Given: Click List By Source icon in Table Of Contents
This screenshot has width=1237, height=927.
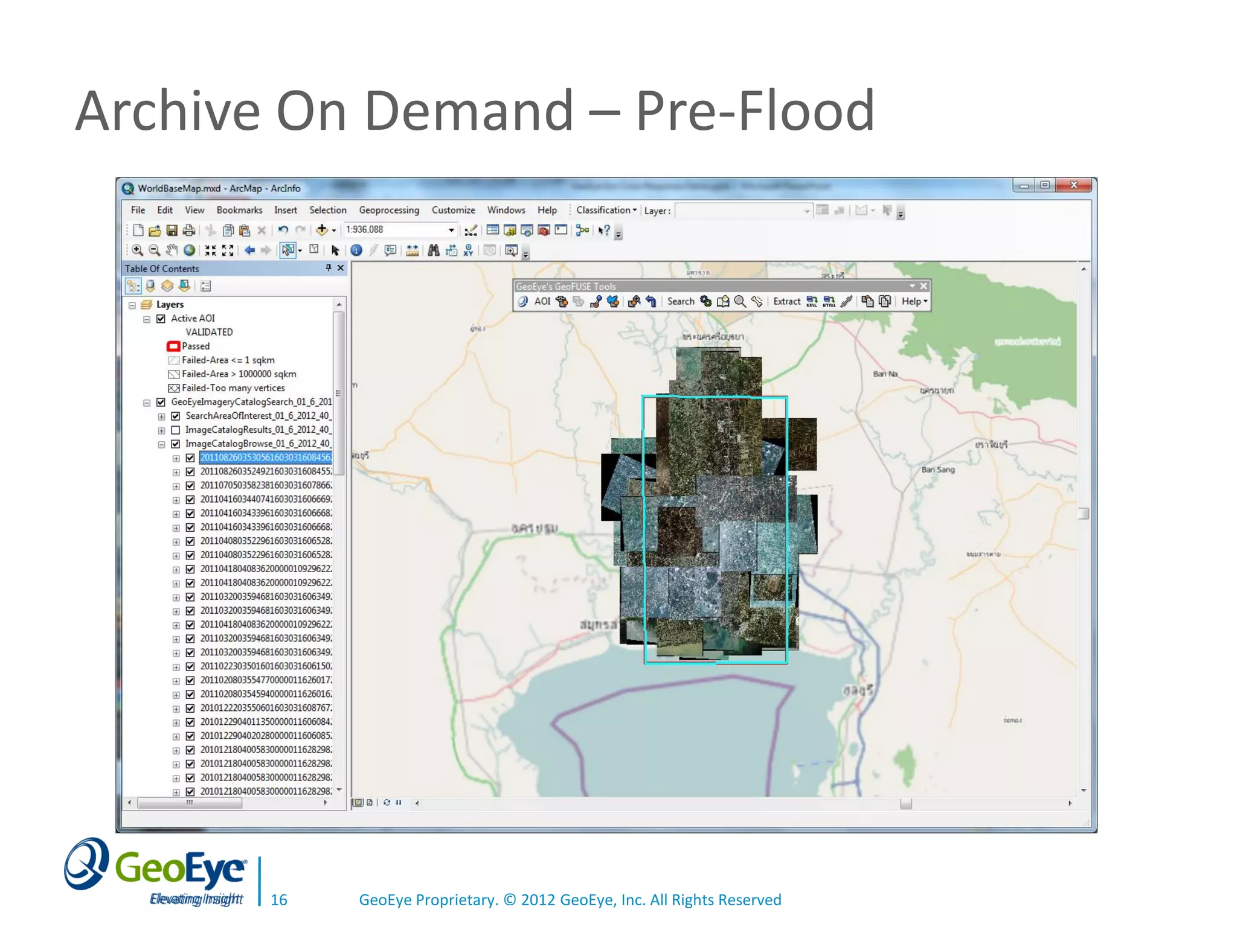Looking at the screenshot, I should (150, 286).
